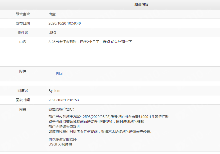Click the subject value 出金
This screenshot has height=154, width=220.
click(x=52, y=14)
